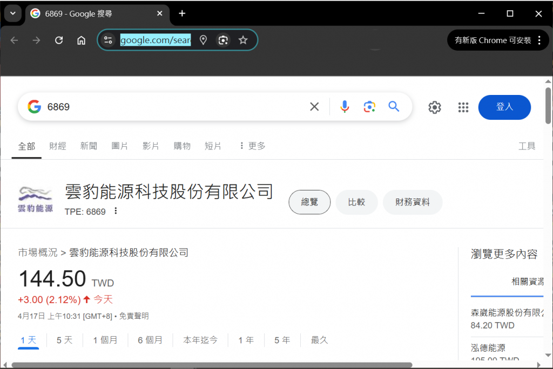Expand the 更多 search categories menu
The height and width of the screenshot is (369, 553).
pos(252,146)
